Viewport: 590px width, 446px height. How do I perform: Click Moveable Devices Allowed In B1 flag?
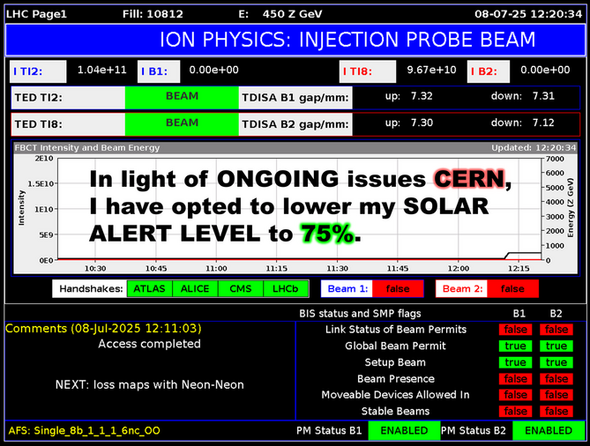click(x=516, y=395)
